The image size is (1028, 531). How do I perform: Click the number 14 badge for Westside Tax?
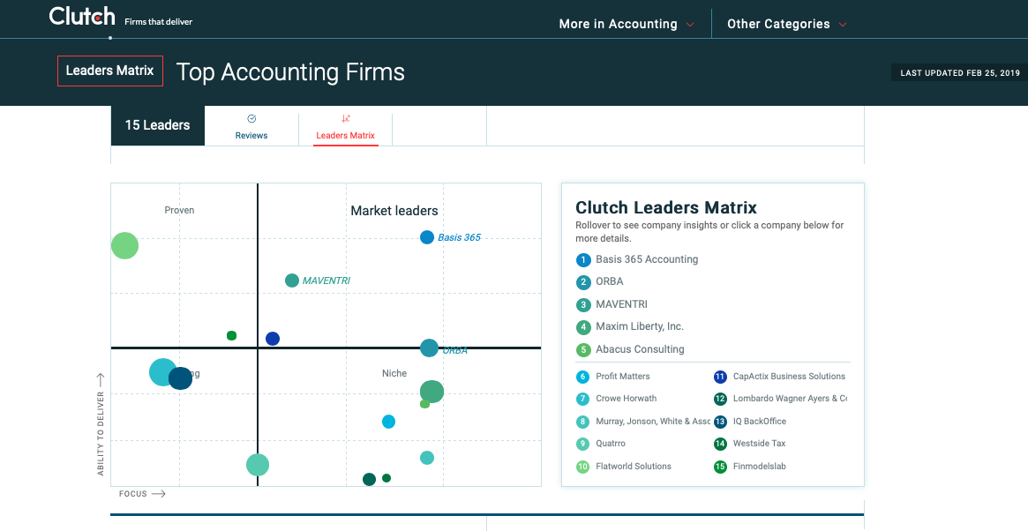tap(720, 445)
